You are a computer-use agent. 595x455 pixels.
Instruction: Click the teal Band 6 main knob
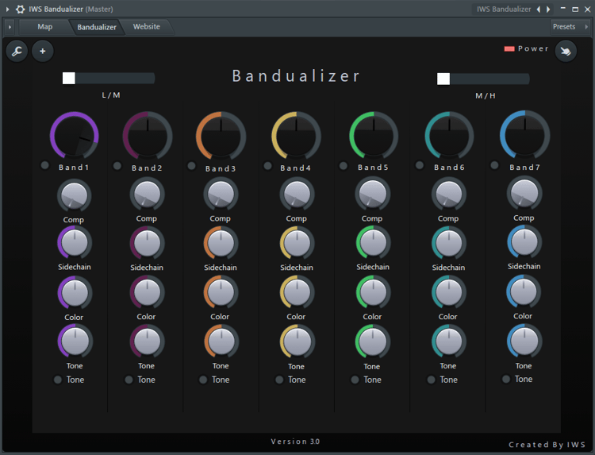click(x=449, y=135)
